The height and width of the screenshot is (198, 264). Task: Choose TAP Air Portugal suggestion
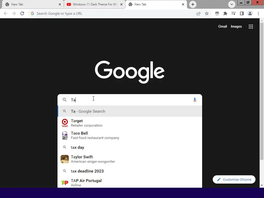[x=130, y=183]
